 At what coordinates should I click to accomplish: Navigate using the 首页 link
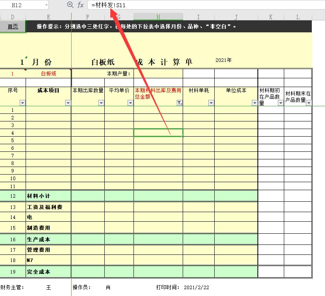click(x=12, y=26)
